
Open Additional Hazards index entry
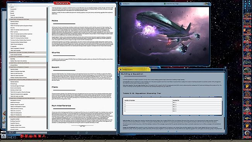(15, 102)
